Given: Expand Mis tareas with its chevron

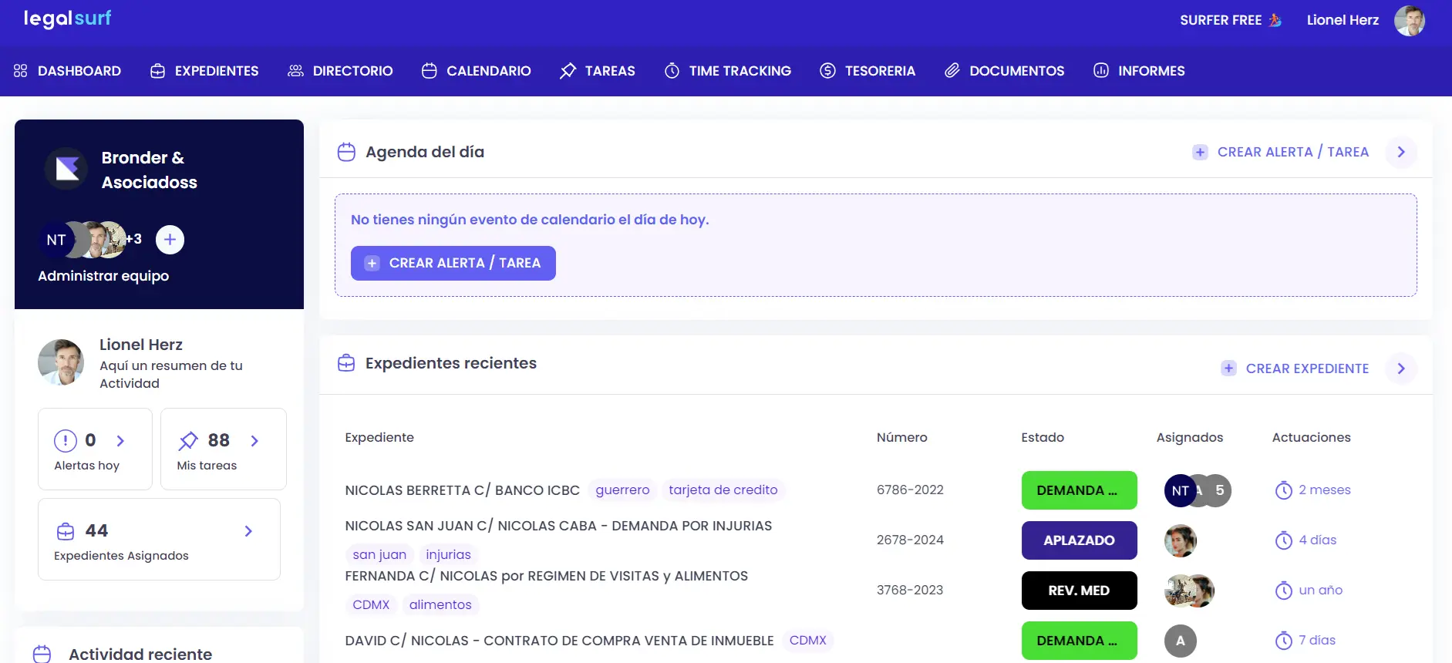Looking at the screenshot, I should pyautogui.click(x=254, y=441).
